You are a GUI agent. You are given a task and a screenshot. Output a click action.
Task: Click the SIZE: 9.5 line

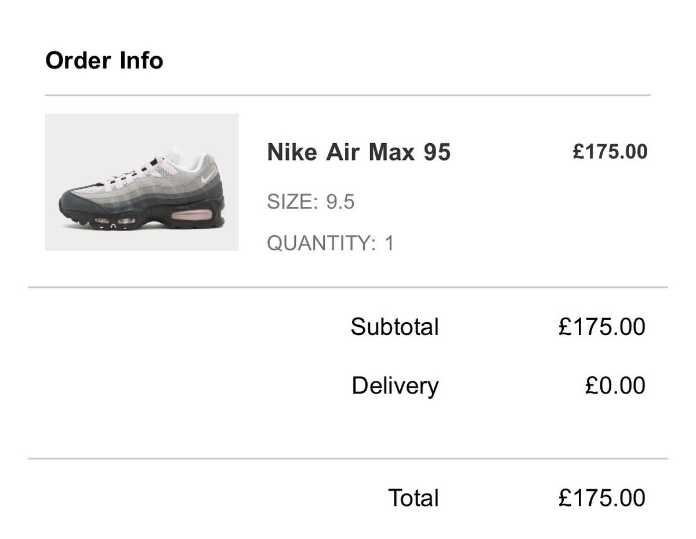310,202
